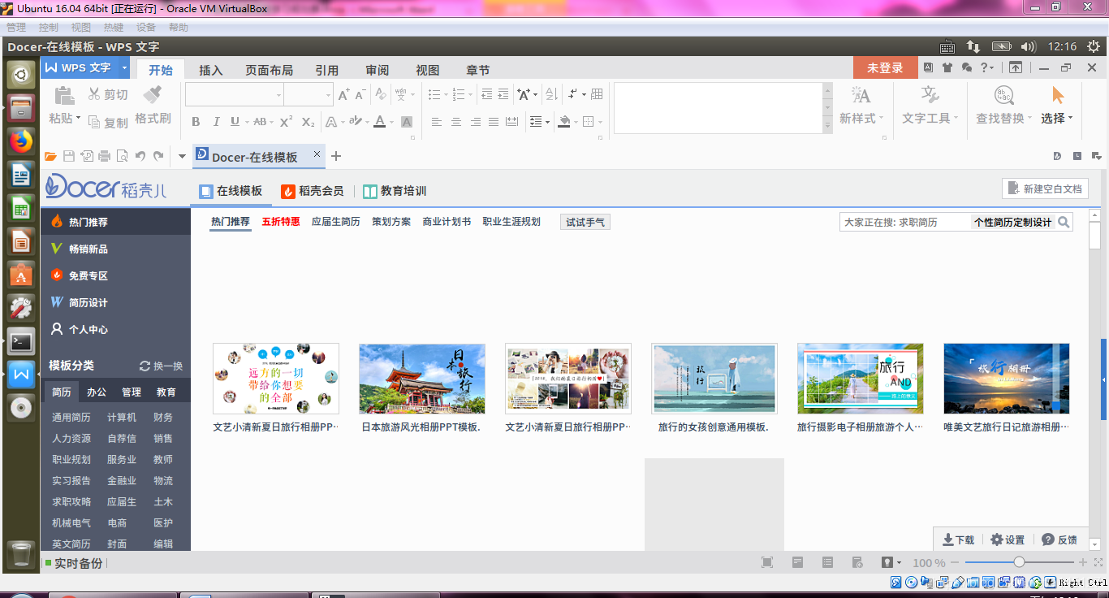Viewport: 1109px width, 598px height.
Task: Click the 换一换 refresh link
Action: 161,366
